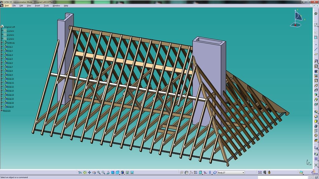The width and height of the screenshot is (319, 179).
Task: Click the Chamfer tool in right toolbar
Action: tap(316, 117)
